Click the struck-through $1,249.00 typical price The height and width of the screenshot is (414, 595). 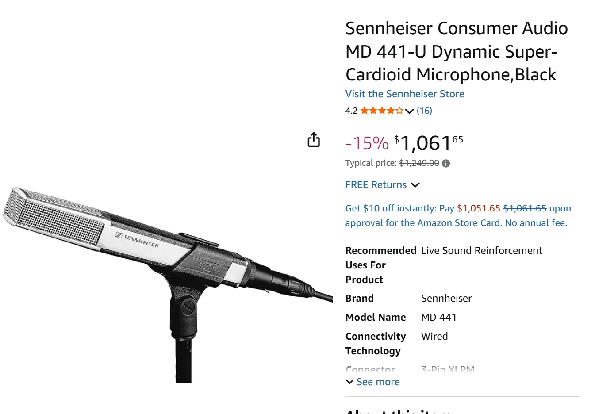419,163
